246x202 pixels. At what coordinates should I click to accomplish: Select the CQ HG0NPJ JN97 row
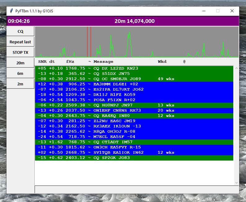(134, 105)
